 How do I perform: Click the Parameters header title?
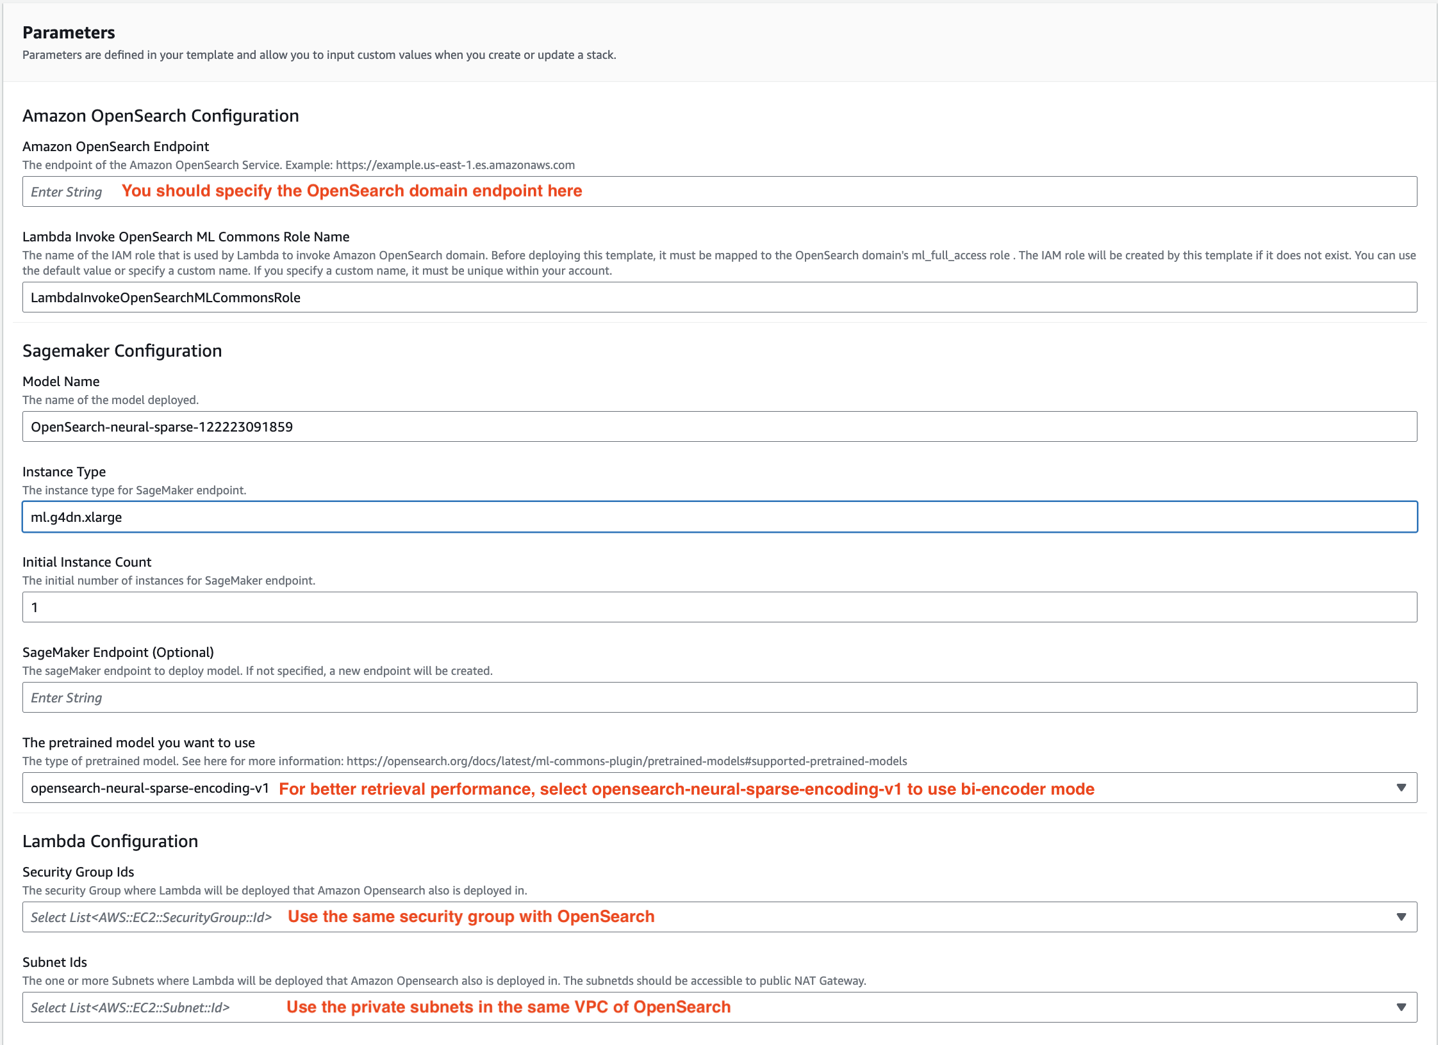click(69, 33)
